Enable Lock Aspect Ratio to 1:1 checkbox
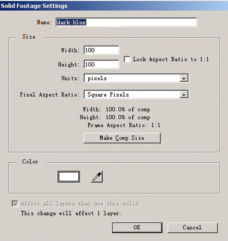228x241 pixels. [127, 59]
